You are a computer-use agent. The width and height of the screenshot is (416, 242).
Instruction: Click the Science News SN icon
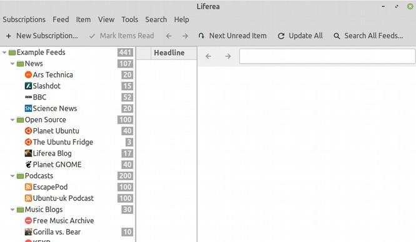pos(28,108)
